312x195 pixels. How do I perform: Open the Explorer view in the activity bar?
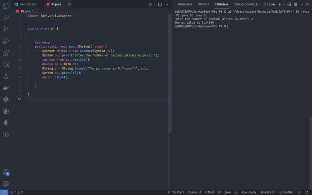click(x=6, y=6)
